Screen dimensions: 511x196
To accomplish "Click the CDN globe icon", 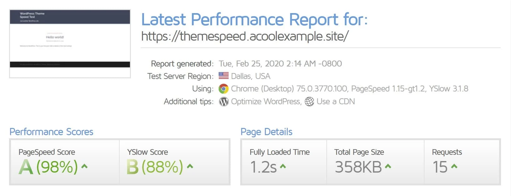I will 309,102.
